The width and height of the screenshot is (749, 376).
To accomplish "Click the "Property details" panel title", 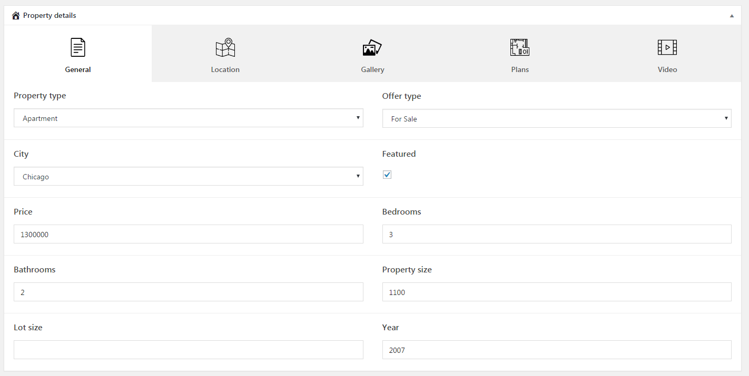I will coord(50,16).
